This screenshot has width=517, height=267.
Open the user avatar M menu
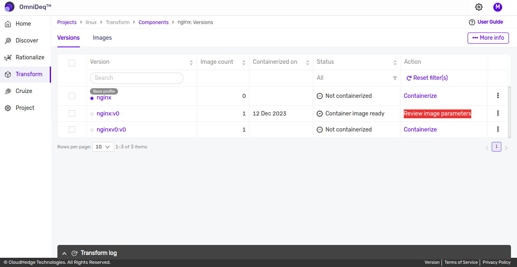[498, 7]
